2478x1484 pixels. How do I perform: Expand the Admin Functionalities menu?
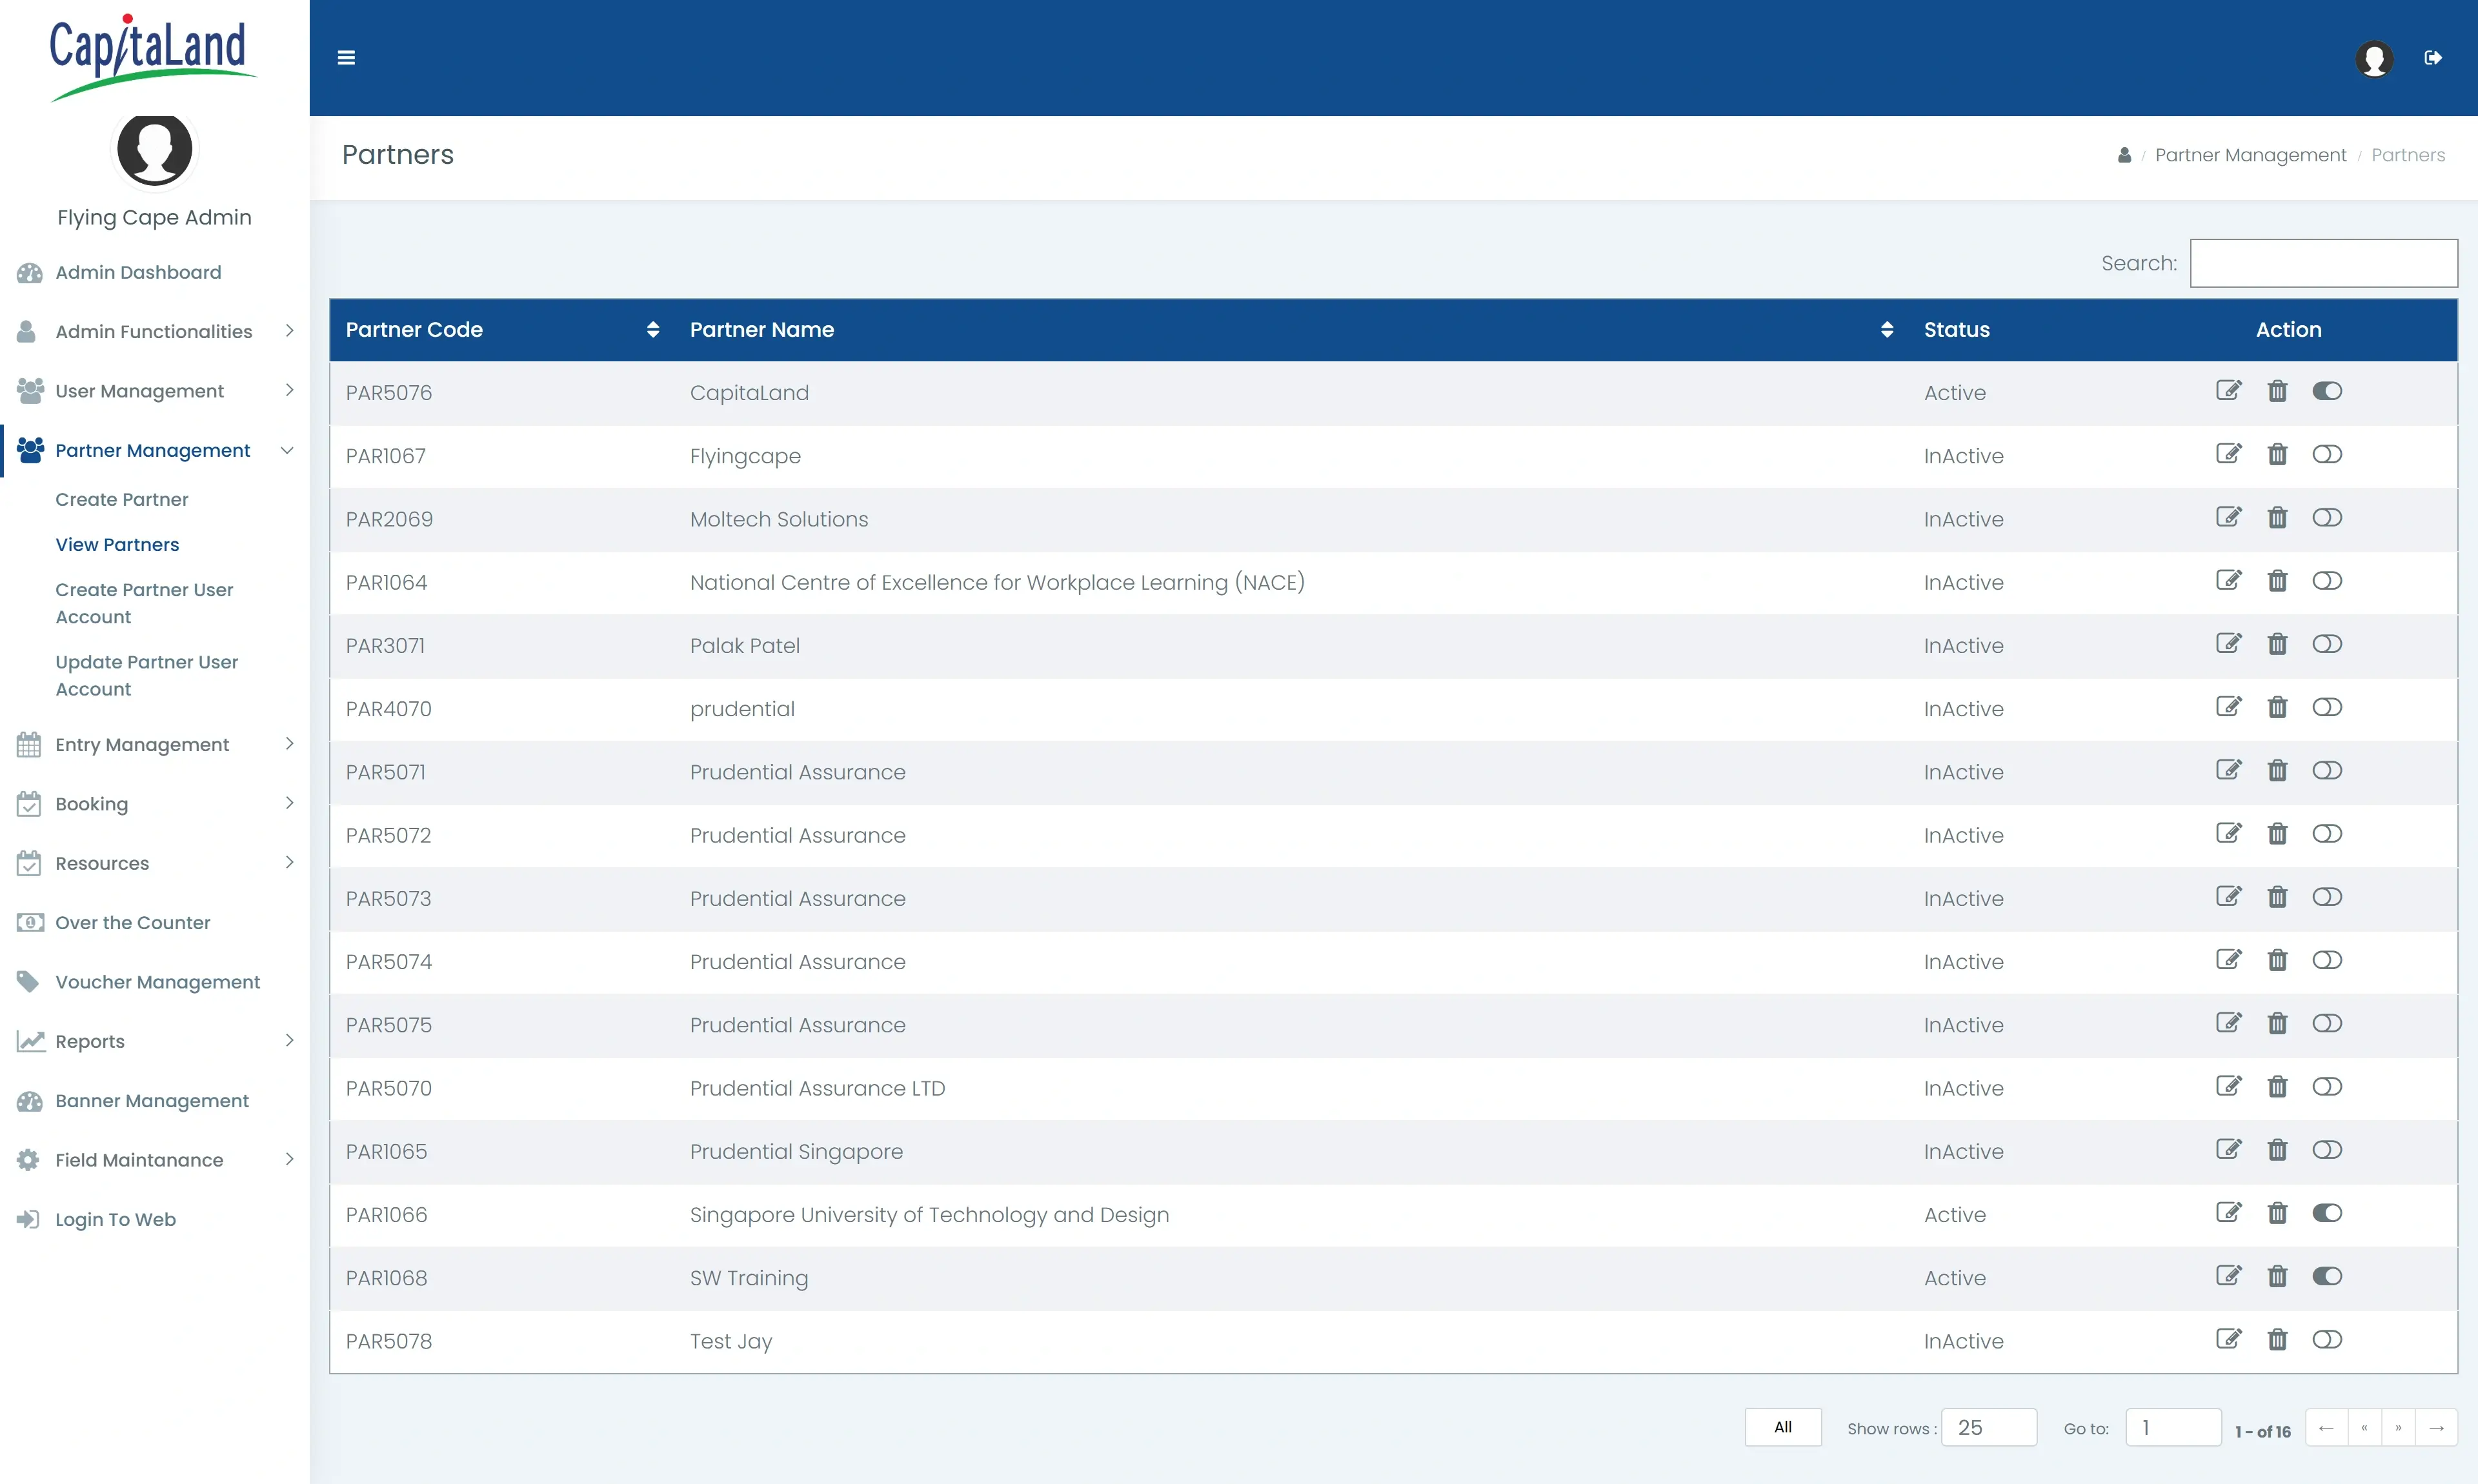pos(154,331)
